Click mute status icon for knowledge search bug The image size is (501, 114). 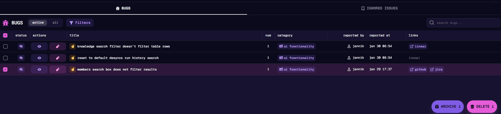[21, 46]
